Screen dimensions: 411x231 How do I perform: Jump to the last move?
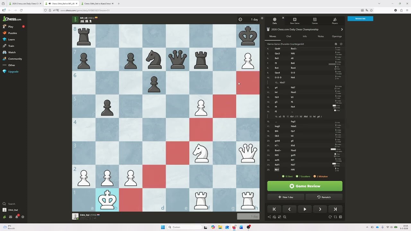(335, 209)
